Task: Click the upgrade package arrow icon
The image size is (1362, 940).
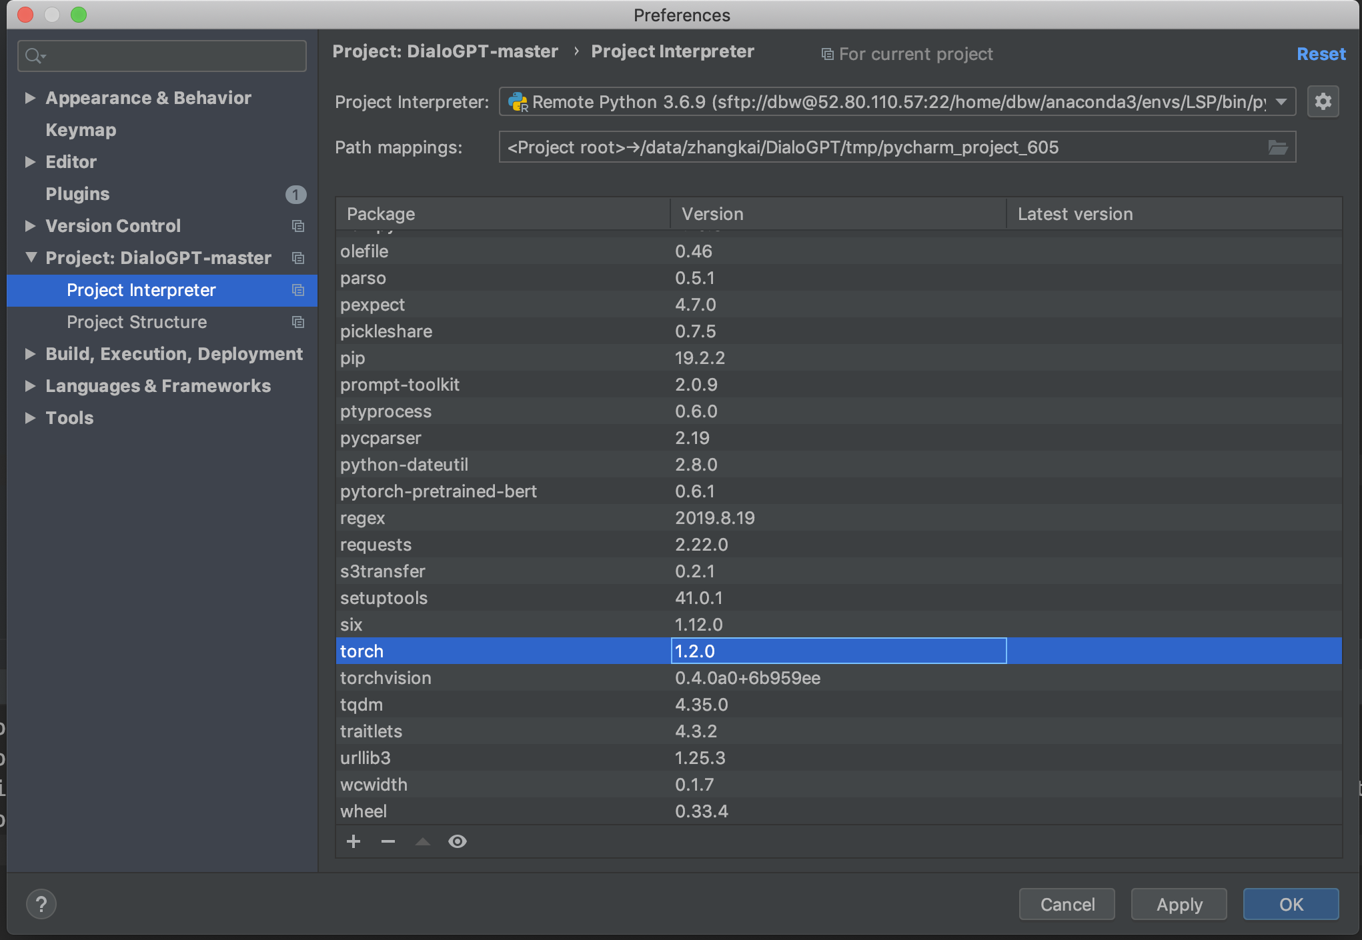Action: pos(422,841)
